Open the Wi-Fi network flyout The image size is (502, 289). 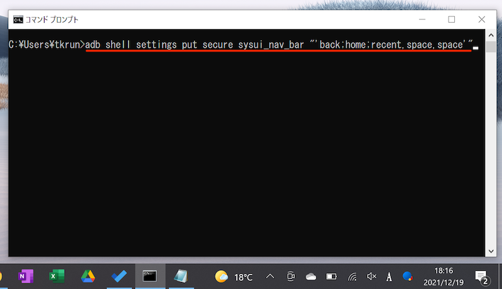(x=352, y=276)
